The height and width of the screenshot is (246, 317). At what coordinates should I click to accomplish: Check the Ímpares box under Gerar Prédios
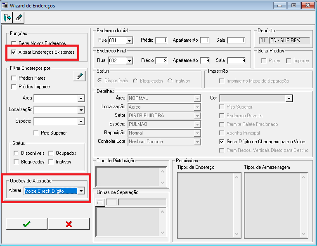[289, 61]
